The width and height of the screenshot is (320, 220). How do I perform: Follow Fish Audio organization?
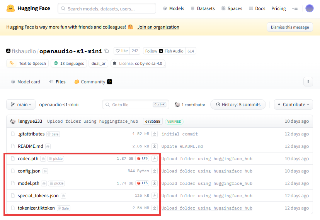[164, 51]
